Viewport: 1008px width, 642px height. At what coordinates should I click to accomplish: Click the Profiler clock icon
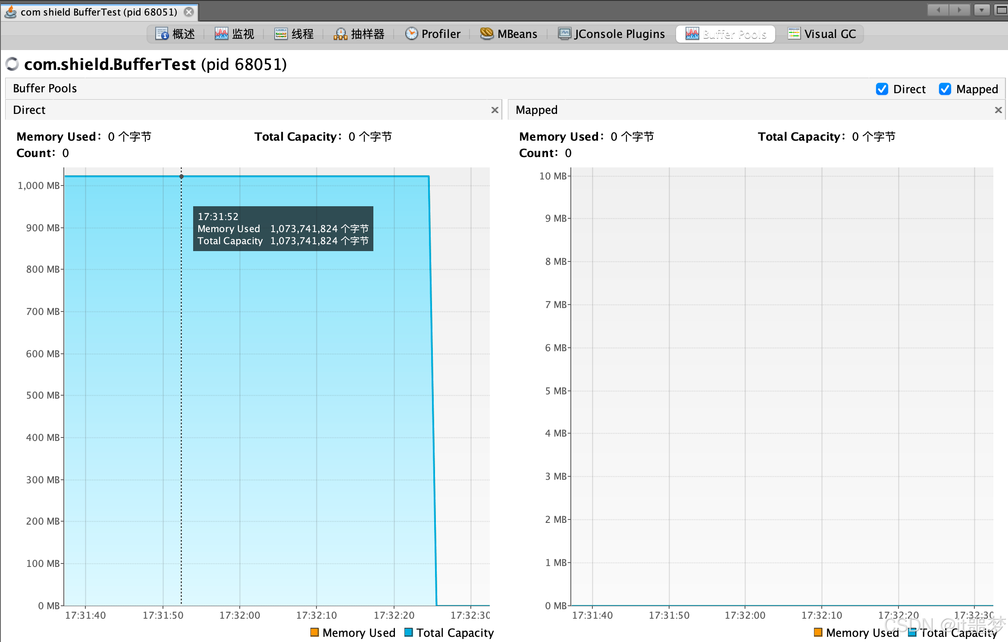coord(411,34)
